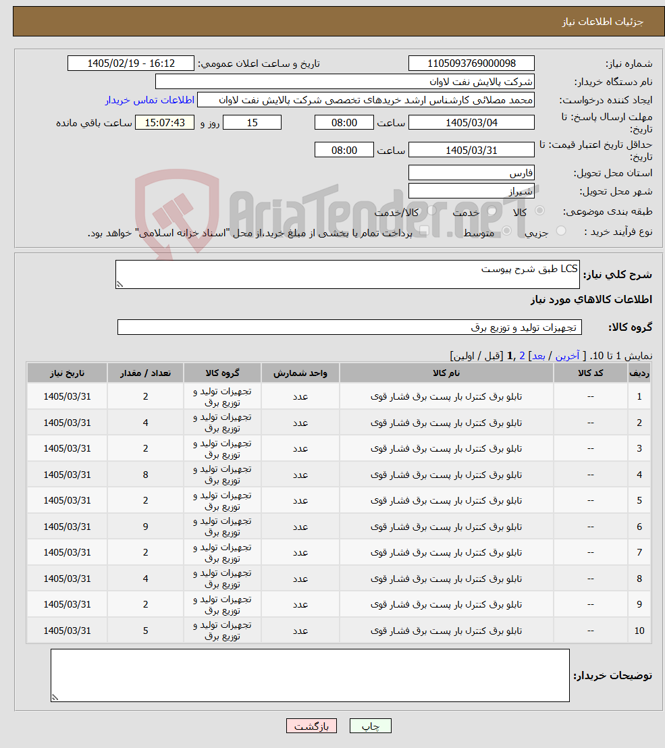Select the کالا/خدمت radio button
Screen dimensions: 665x748
coord(431,211)
